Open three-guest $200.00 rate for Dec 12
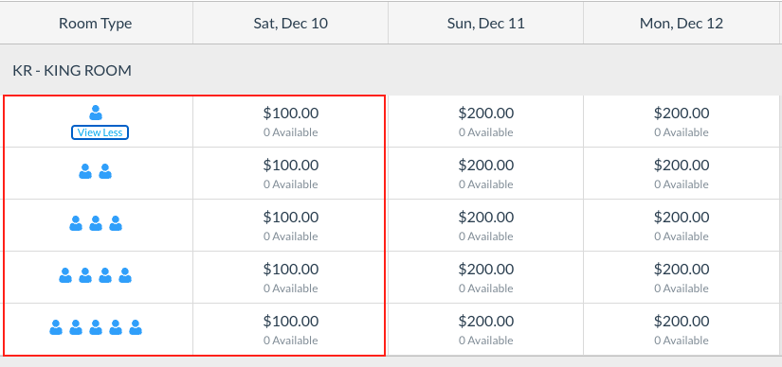This screenshot has height=367, width=782. [682, 225]
